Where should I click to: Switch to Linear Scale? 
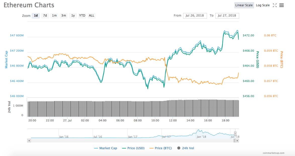pyautogui.click(x=244, y=5)
